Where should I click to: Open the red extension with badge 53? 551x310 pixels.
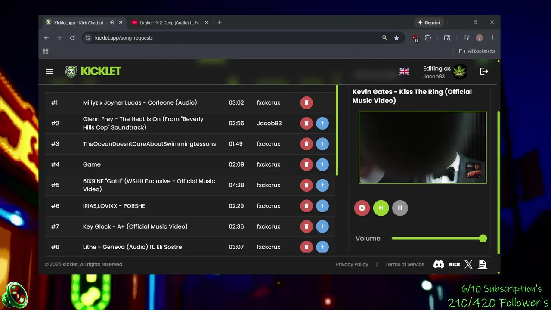pos(415,38)
